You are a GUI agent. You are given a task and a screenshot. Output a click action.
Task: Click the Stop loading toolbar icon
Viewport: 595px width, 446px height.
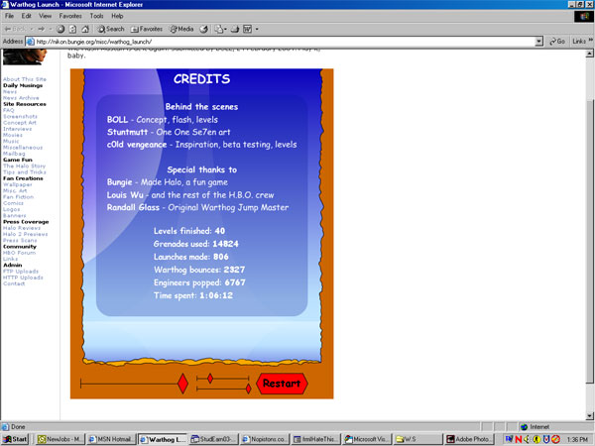coord(59,29)
